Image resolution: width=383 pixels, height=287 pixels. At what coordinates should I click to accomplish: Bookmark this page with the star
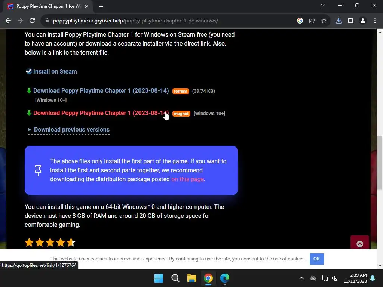[324, 21]
